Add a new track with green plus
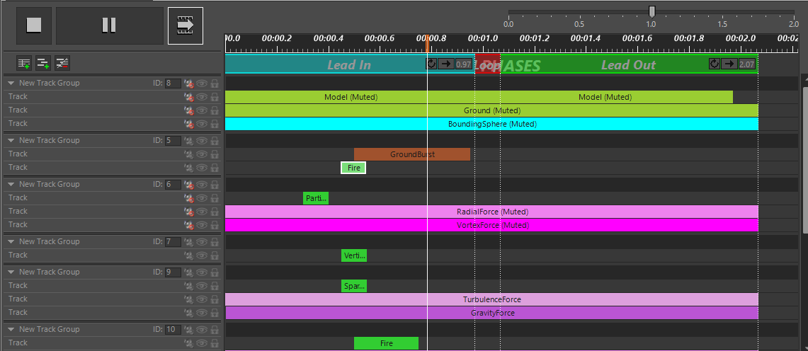This screenshot has width=808, height=351. pyautogui.click(x=43, y=63)
